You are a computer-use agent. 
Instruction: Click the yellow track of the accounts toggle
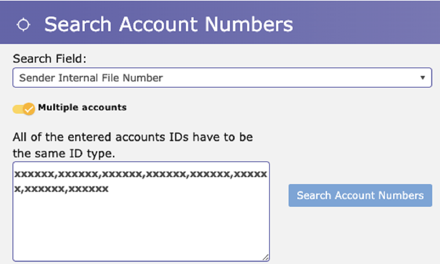pyautogui.click(x=17, y=109)
